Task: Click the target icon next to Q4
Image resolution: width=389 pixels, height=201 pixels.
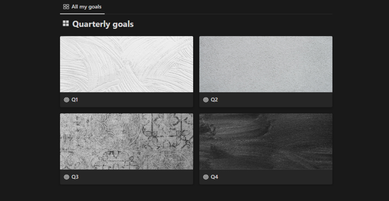Action: [x=206, y=177]
